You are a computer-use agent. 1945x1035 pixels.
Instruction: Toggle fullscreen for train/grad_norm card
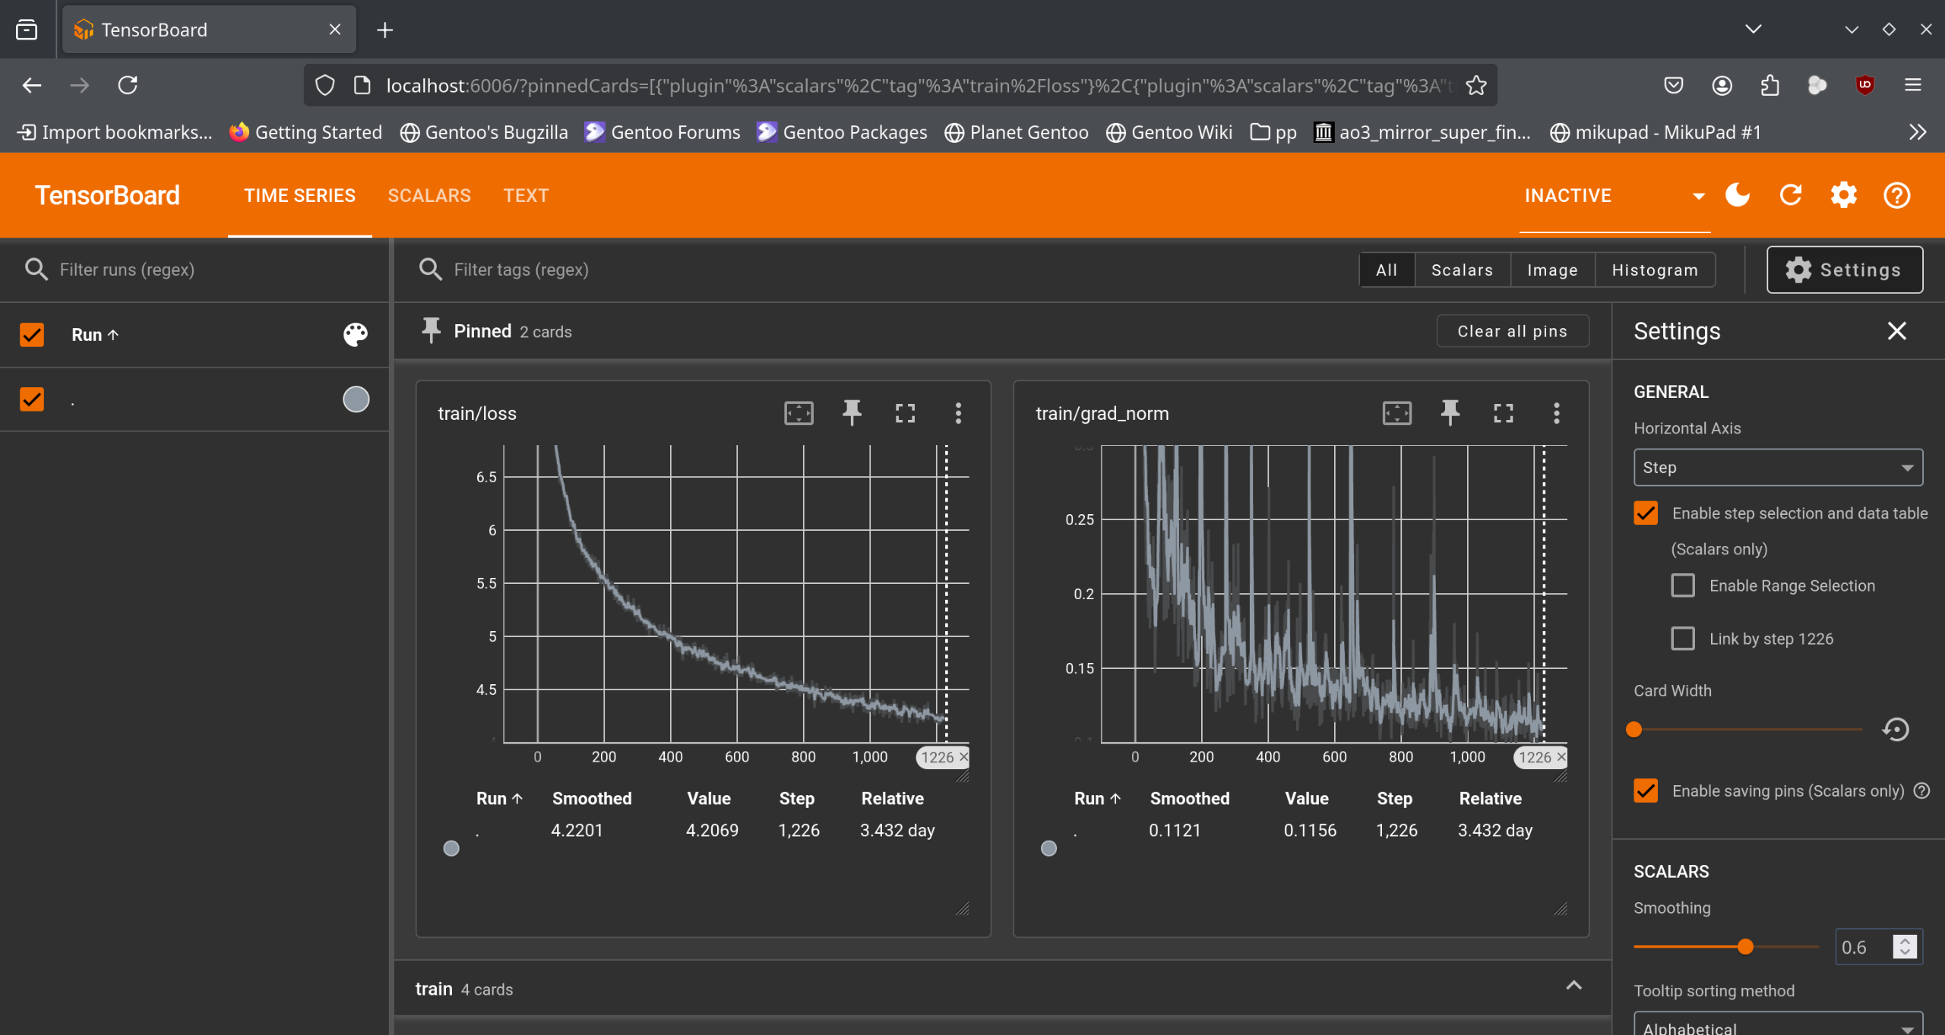point(1504,413)
